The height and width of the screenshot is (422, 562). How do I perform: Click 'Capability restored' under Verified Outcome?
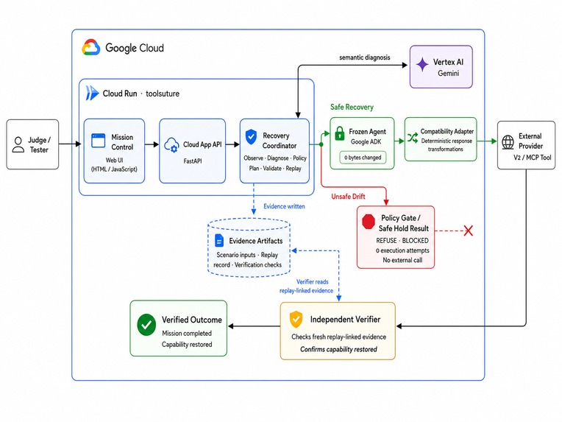point(187,345)
